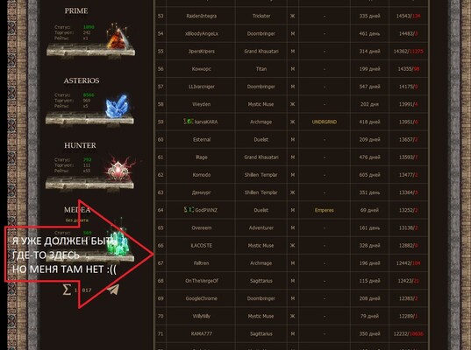Click the OnTheVergeOf player name
The height and width of the screenshot is (350, 471).
point(201,281)
